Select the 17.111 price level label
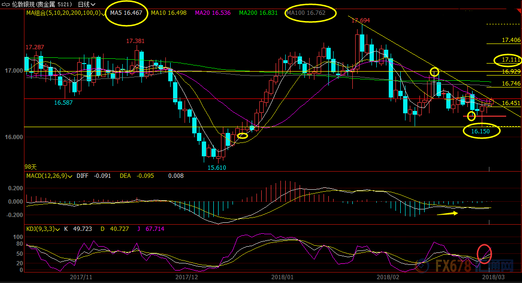 click(511, 60)
